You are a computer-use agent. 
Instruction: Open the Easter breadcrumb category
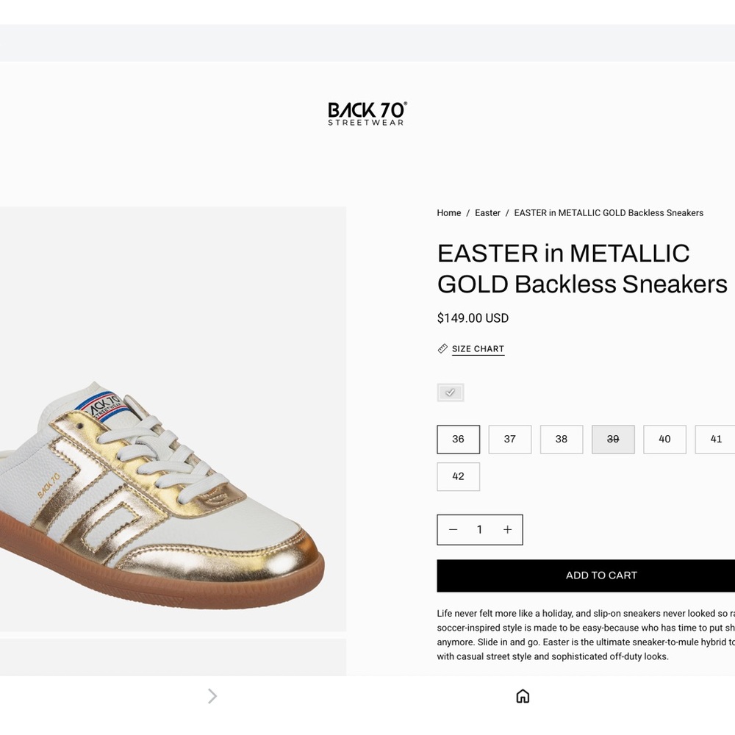[x=487, y=212]
